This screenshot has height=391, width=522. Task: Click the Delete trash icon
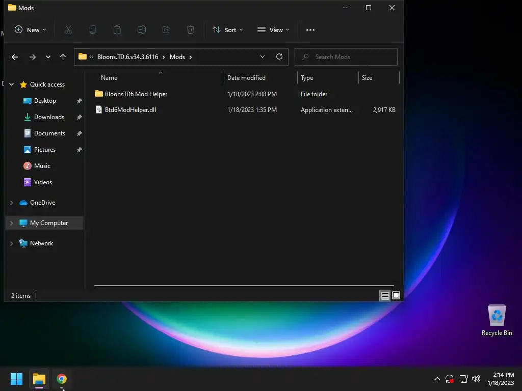(x=191, y=30)
